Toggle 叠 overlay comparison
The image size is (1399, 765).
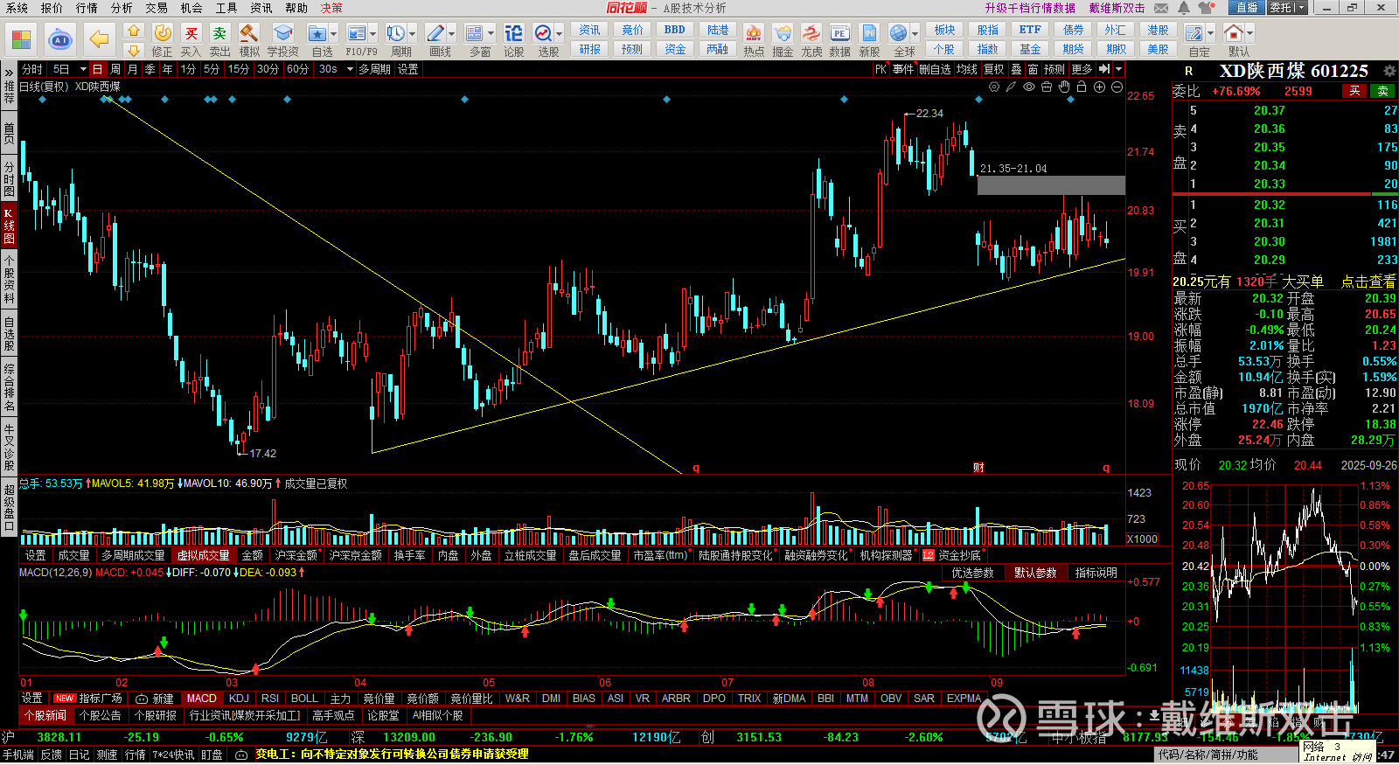click(1016, 69)
